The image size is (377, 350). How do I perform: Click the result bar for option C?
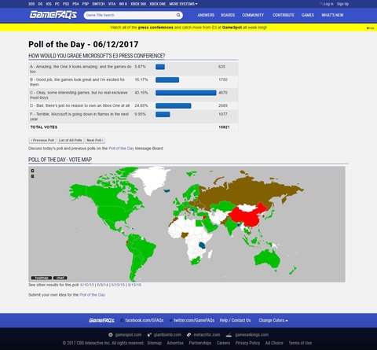186,93
